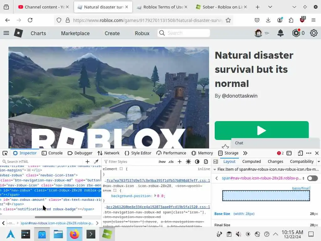This screenshot has width=321, height=241.
Task: Click the Robux navbar link
Action: tap(142, 33)
